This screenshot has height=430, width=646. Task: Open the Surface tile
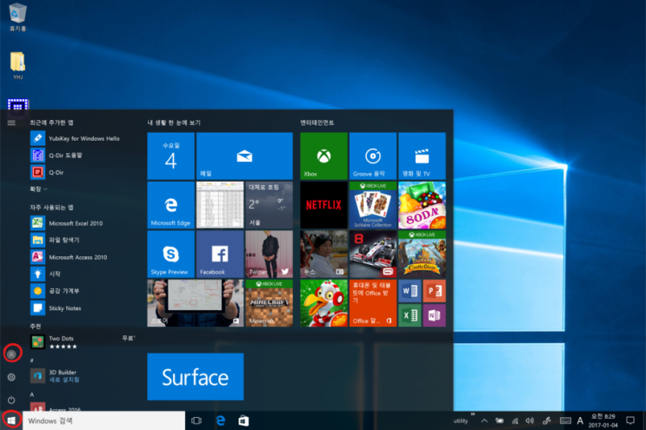pos(196,376)
